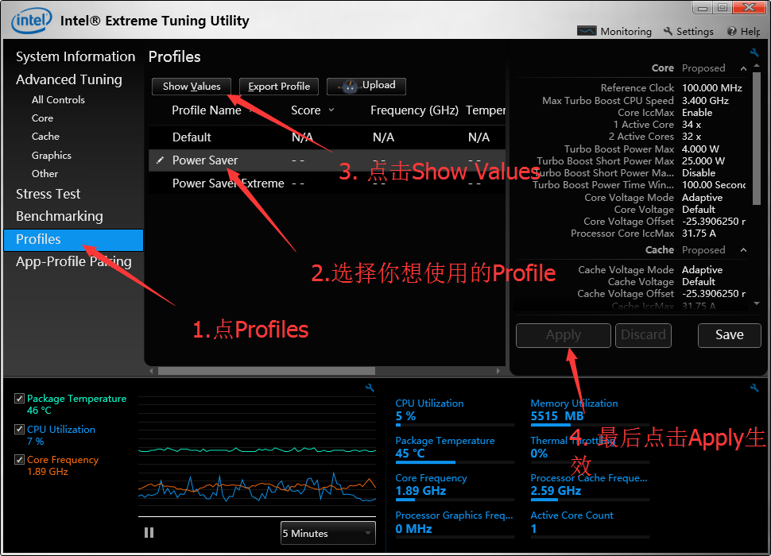
Task: Click the Show Values button
Action: 192,87
